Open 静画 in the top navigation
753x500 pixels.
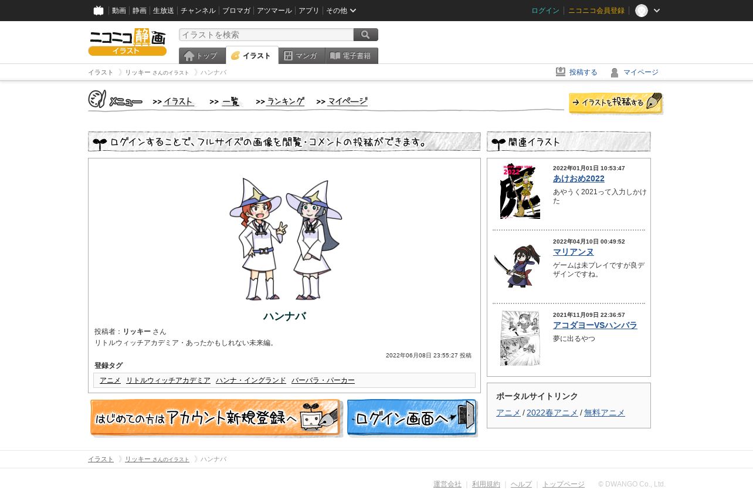(140, 11)
